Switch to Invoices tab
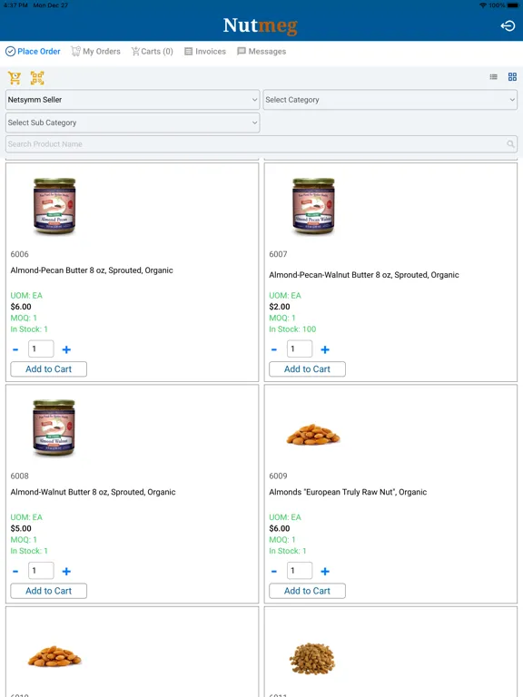 205,51
